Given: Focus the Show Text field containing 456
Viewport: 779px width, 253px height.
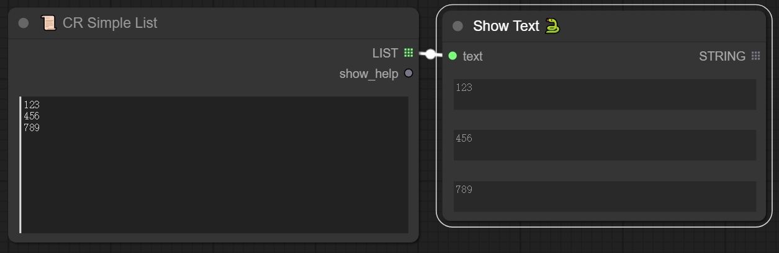Looking at the screenshot, I should pos(605,145).
